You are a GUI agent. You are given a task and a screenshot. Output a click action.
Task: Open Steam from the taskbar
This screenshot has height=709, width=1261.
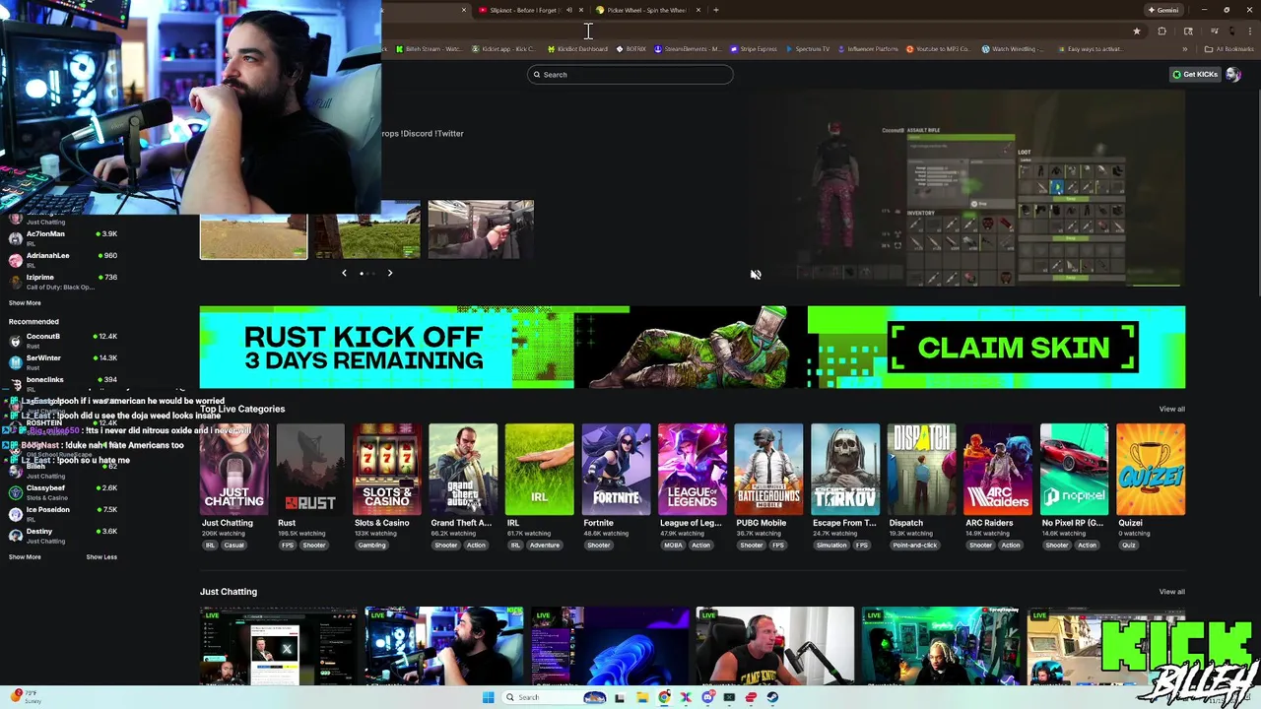[x=772, y=697]
